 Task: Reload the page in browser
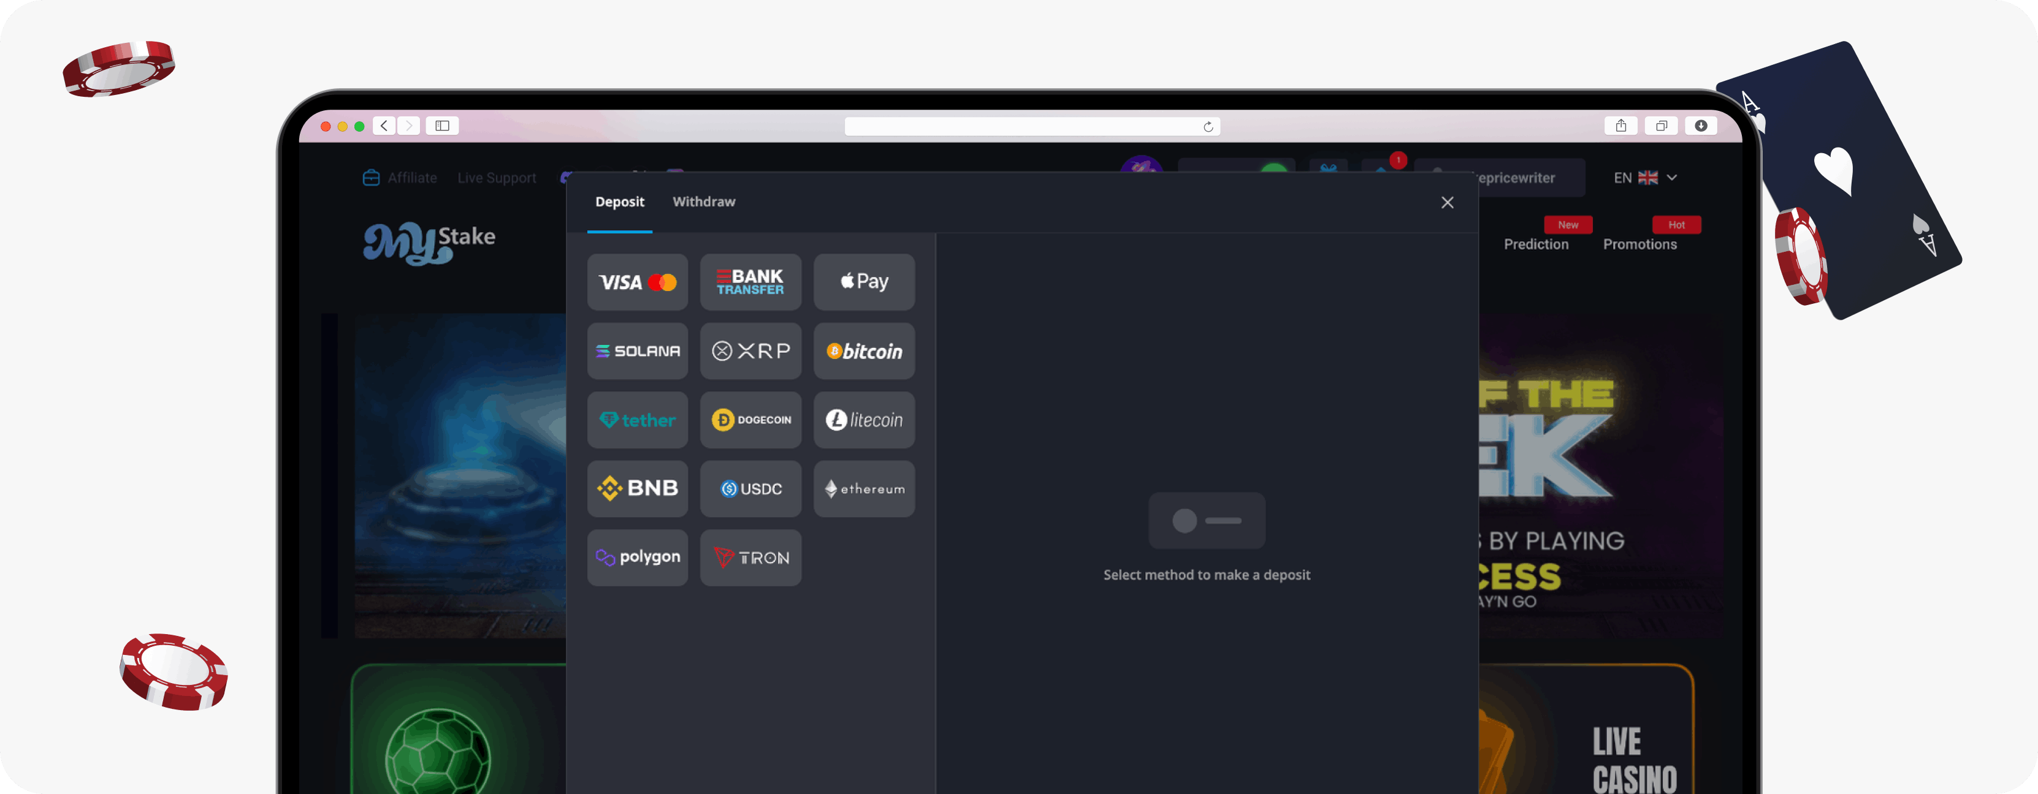(1208, 127)
